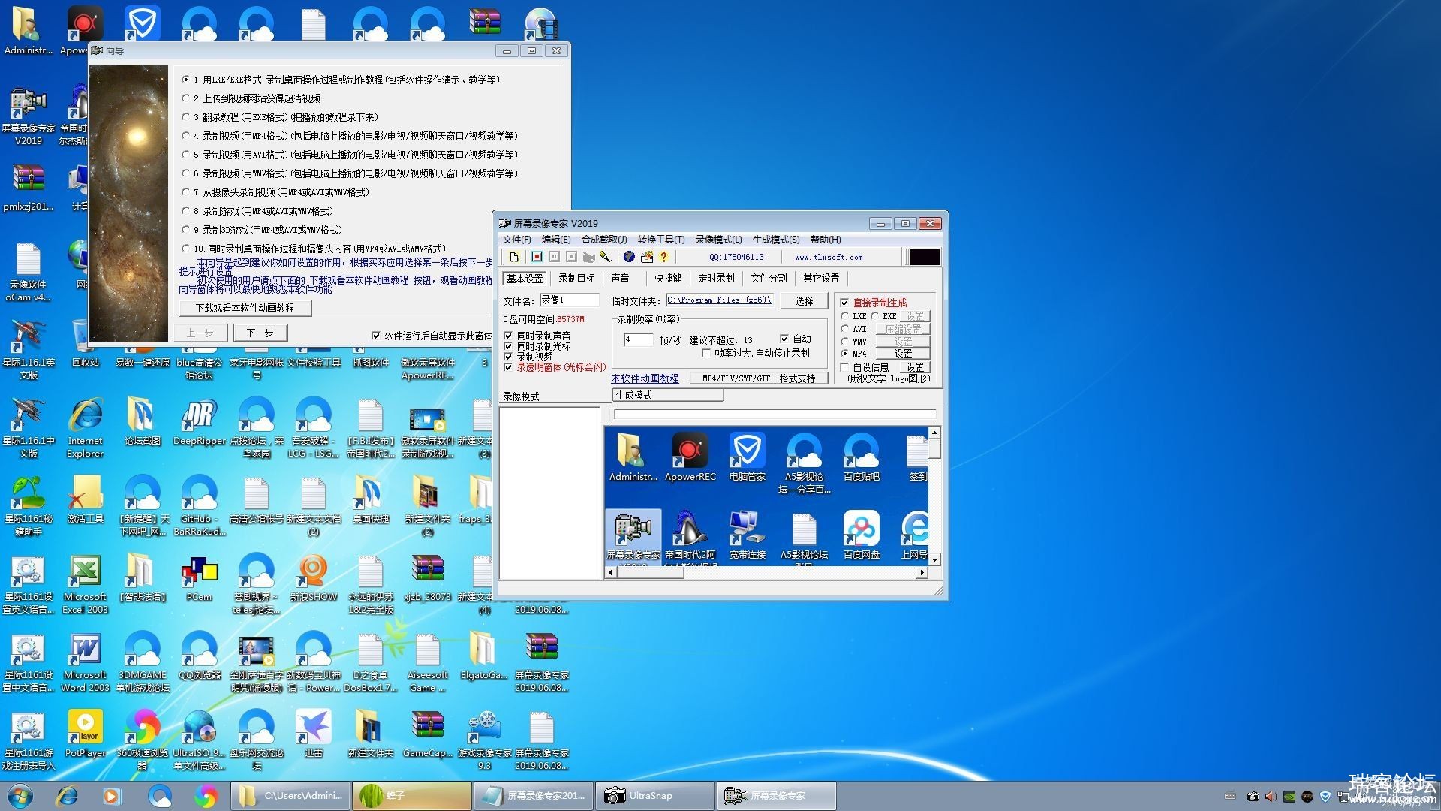1441x811 pixels.
Task: Select 游戏录像专家 9.3 desktop icon
Action: [484, 740]
